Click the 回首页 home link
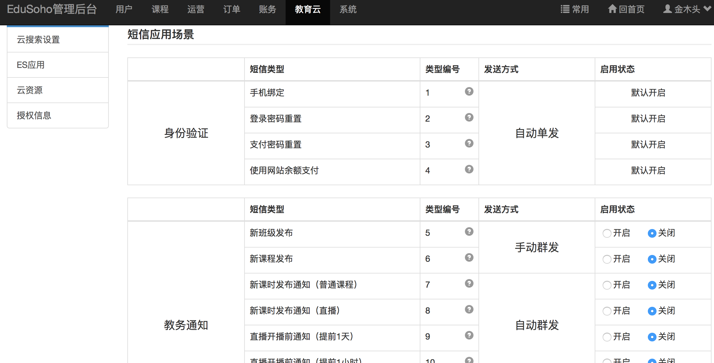The width and height of the screenshot is (714, 363). [626, 9]
